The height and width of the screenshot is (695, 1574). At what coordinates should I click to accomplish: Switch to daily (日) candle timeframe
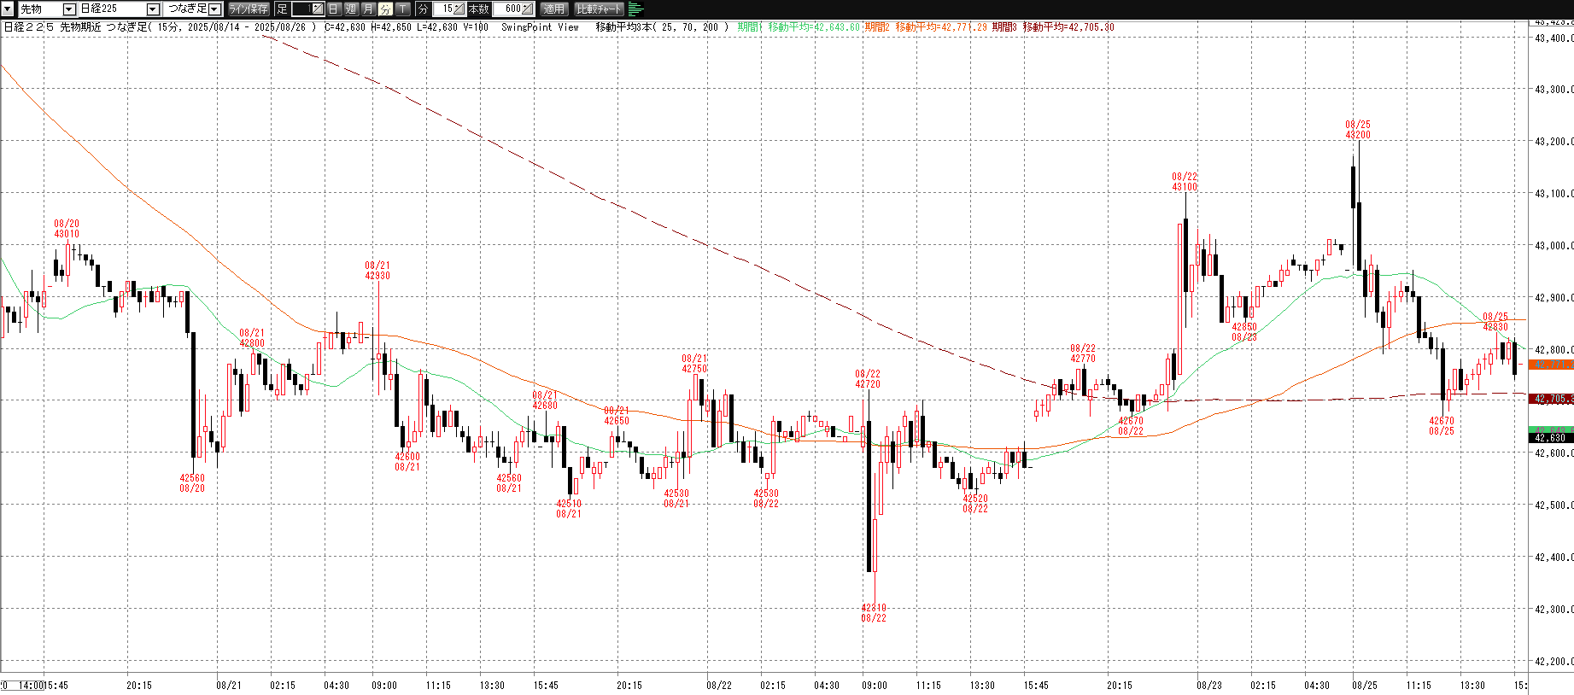(334, 9)
